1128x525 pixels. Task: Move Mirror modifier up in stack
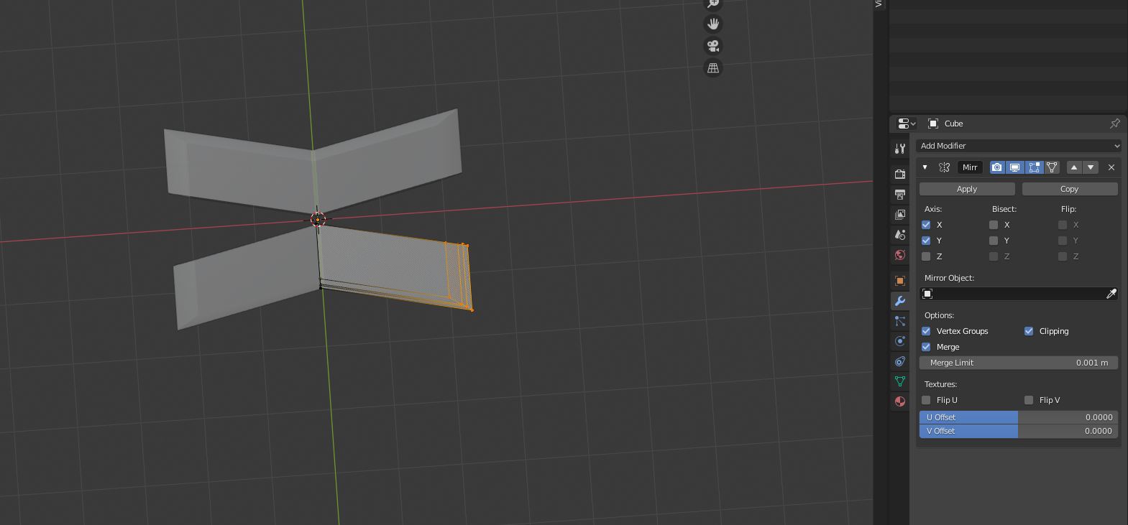tap(1074, 167)
